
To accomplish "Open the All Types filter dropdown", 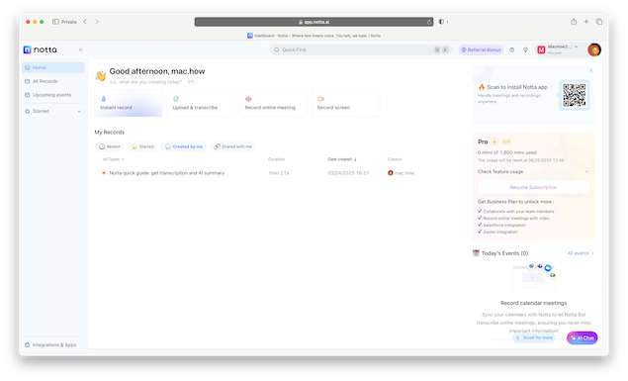I will click(x=114, y=159).
